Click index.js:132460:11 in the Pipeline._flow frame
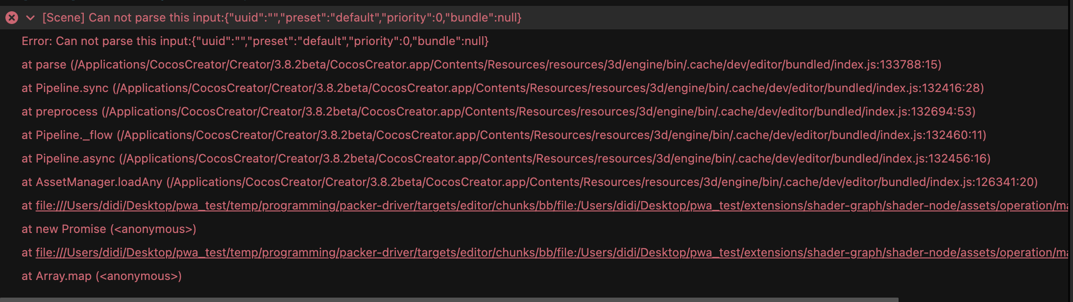The width and height of the screenshot is (1073, 302). coord(947,135)
